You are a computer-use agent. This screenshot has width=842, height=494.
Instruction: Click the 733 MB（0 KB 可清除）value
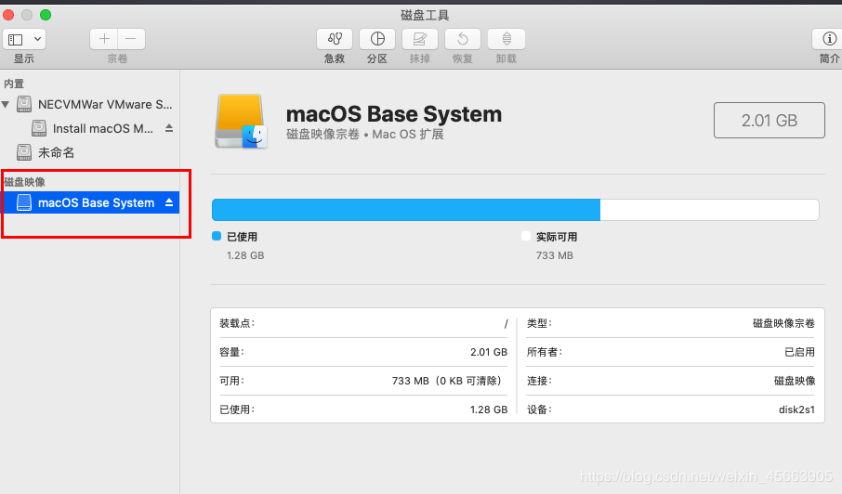(x=449, y=381)
